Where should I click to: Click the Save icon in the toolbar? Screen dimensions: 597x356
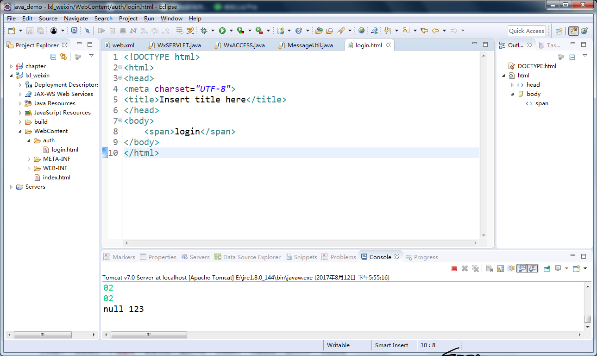pyautogui.click(x=30, y=31)
